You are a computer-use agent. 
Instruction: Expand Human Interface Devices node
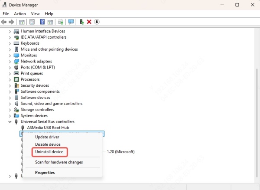click(10, 31)
